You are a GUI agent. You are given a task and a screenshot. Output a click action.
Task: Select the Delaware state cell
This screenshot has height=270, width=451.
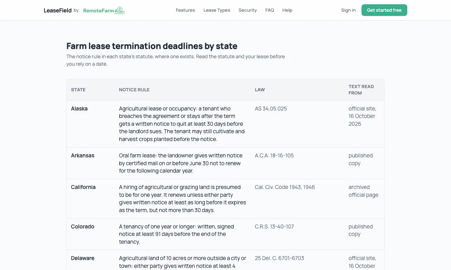[x=83, y=258]
